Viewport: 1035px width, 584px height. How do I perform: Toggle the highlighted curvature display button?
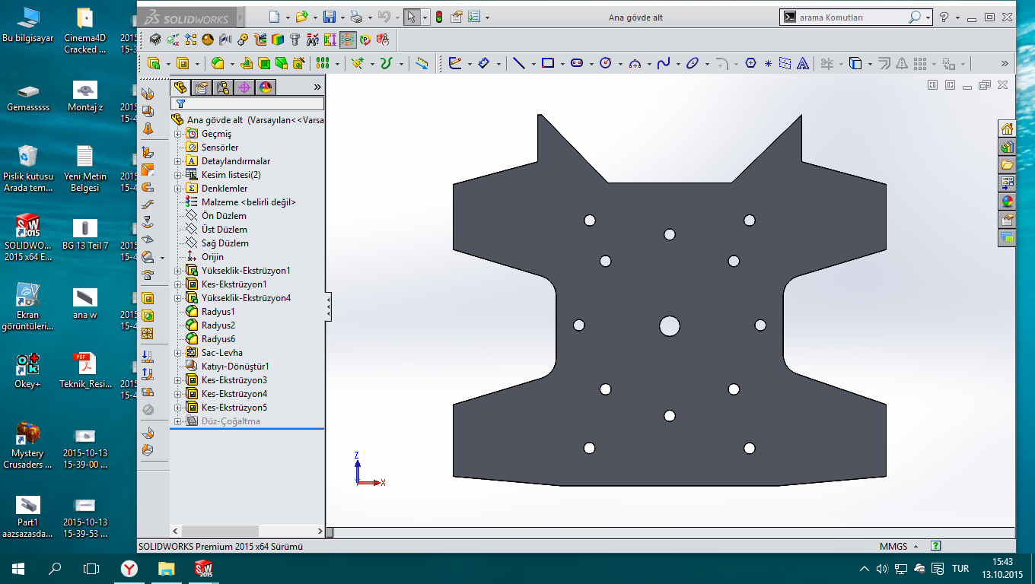click(348, 40)
